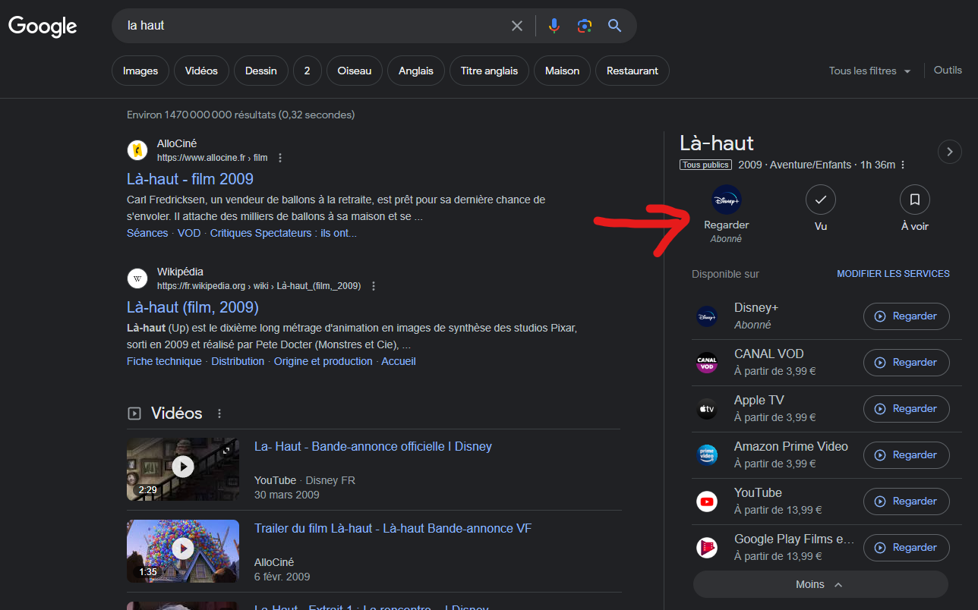Image resolution: width=978 pixels, height=610 pixels.
Task: Click Regarder button for Apple TV
Action: point(907,409)
